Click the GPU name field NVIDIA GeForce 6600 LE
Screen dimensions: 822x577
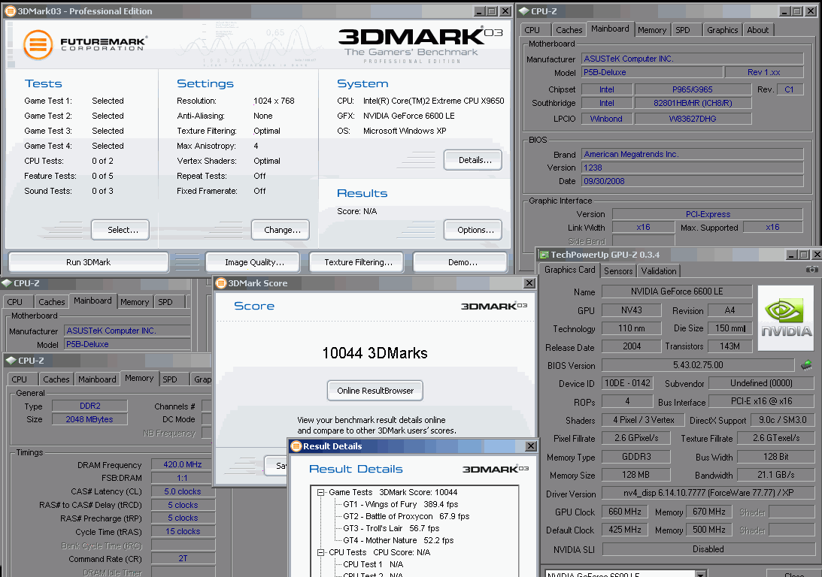click(x=676, y=292)
